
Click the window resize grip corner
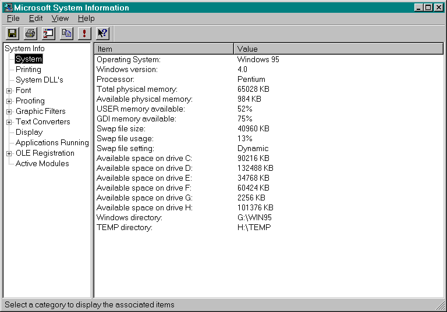point(441,306)
